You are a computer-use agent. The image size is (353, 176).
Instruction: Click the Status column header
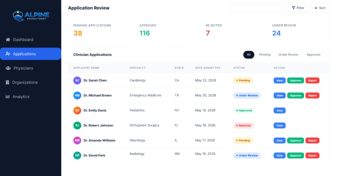(239, 68)
